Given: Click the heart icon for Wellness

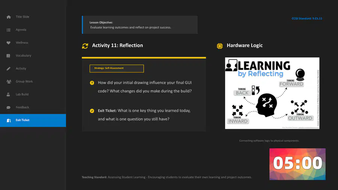Looking at the screenshot, I should click(x=8, y=43).
